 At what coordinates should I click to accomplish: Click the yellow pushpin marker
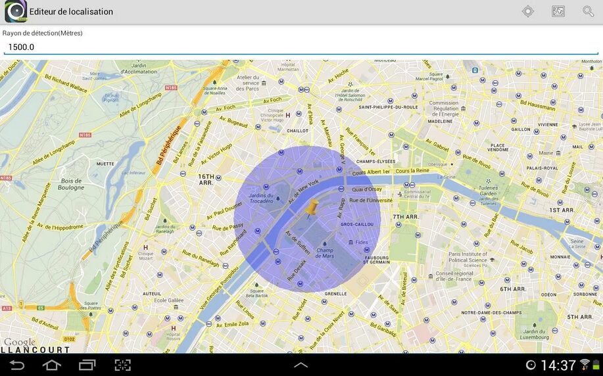(x=311, y=209)
